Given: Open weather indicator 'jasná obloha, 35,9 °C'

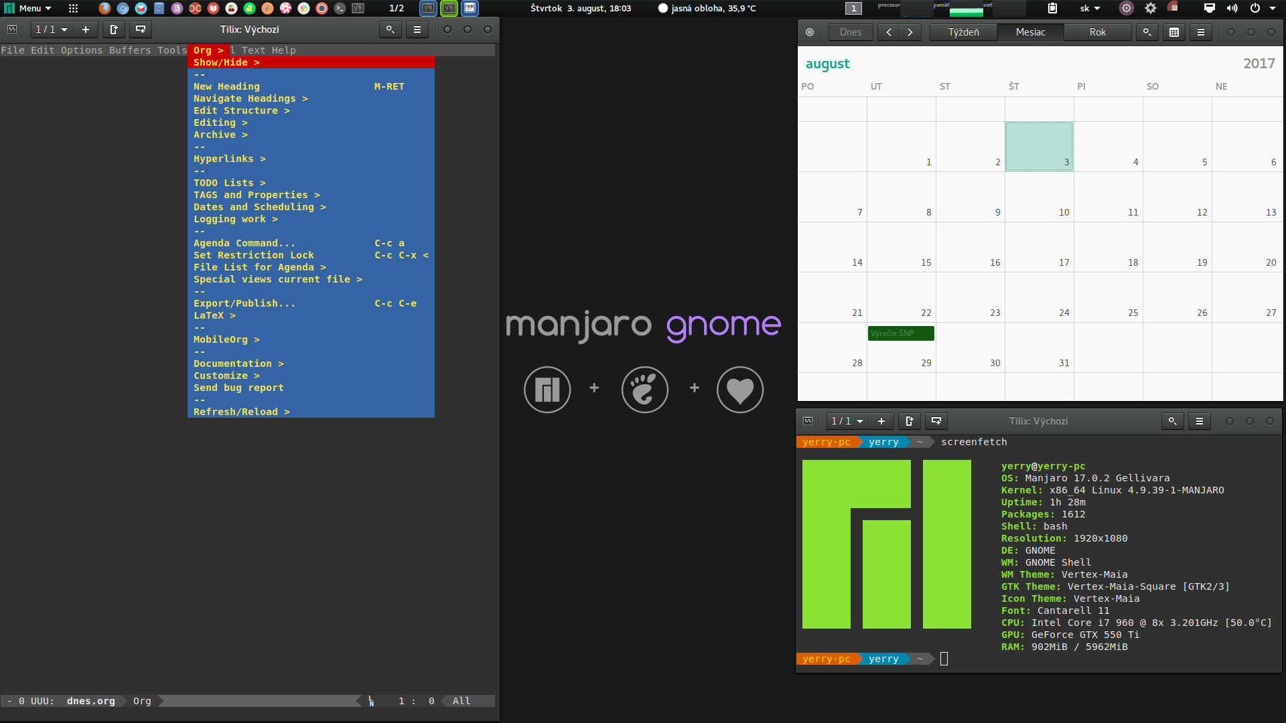Looking at the screenshot, I should click(x=707, y=9).
